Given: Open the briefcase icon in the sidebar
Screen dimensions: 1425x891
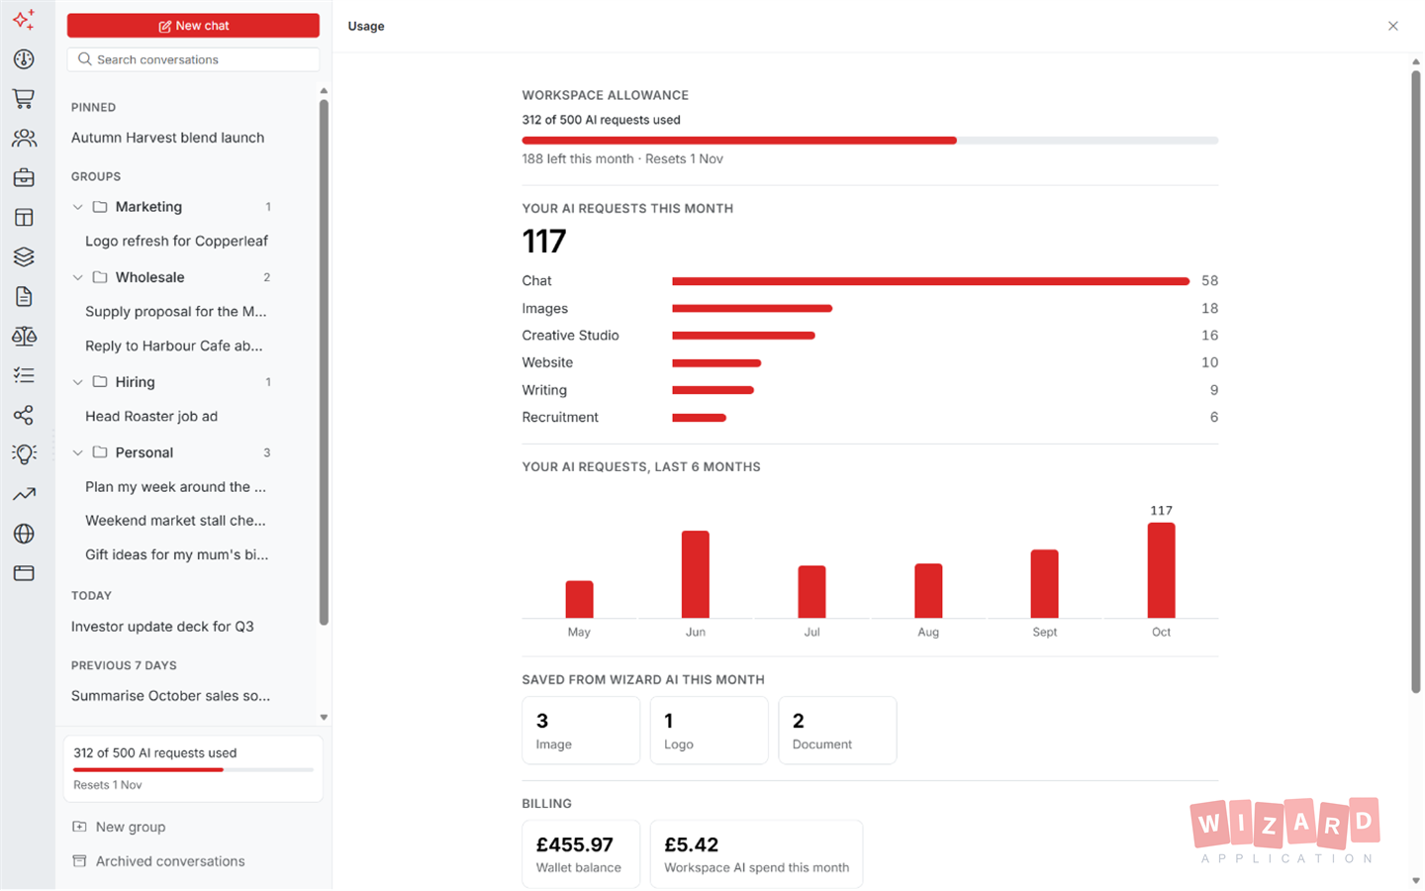Looking at the screenshot, I should (24, 178).
